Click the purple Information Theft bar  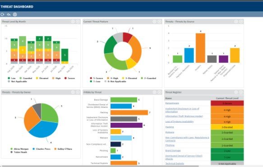[x=126, y=125]
